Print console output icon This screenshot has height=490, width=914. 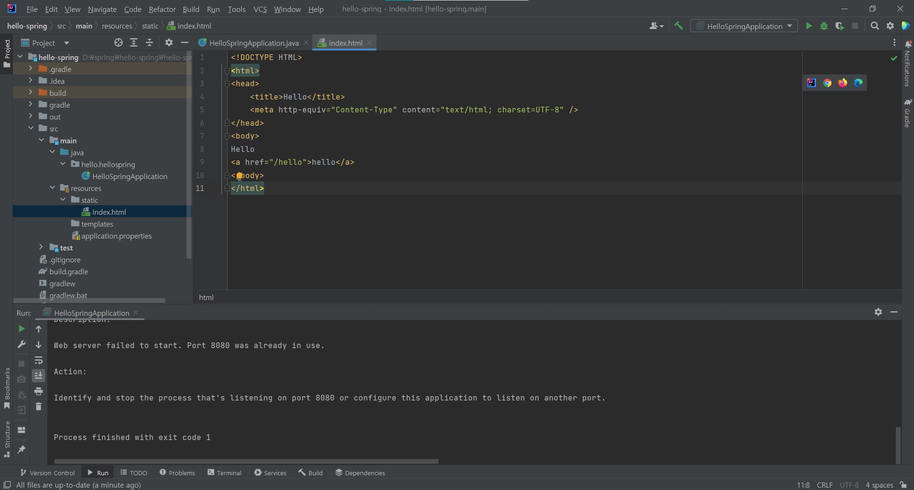(39, 391)
